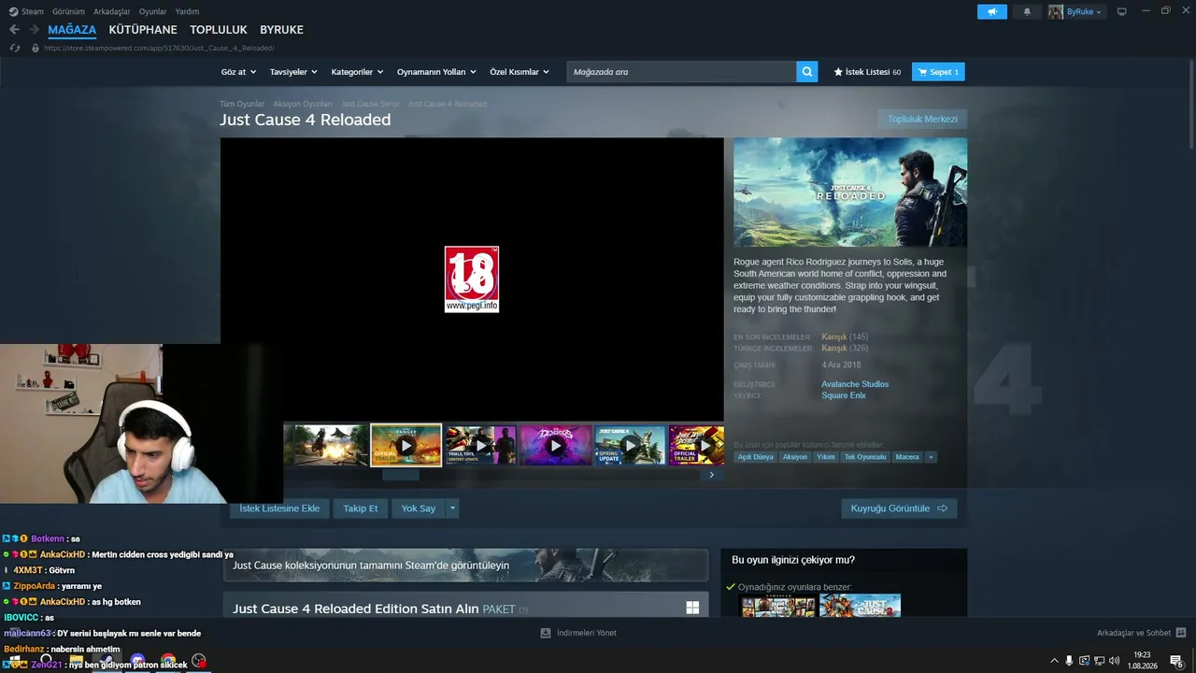Expand the Özel Kısımlar dropdown
This screenshot has height=673, width=1196.
coord(520,72)
